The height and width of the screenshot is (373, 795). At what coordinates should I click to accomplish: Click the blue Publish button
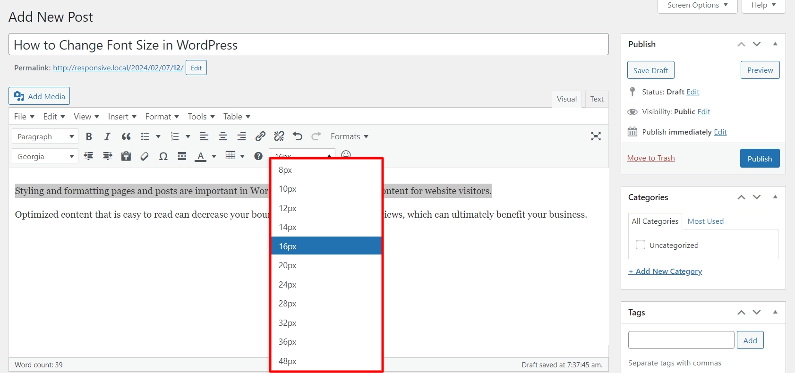click(760, 159)
